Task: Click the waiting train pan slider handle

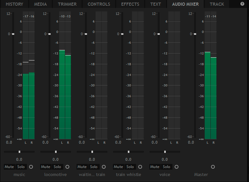Action: [x=92, y=152]
